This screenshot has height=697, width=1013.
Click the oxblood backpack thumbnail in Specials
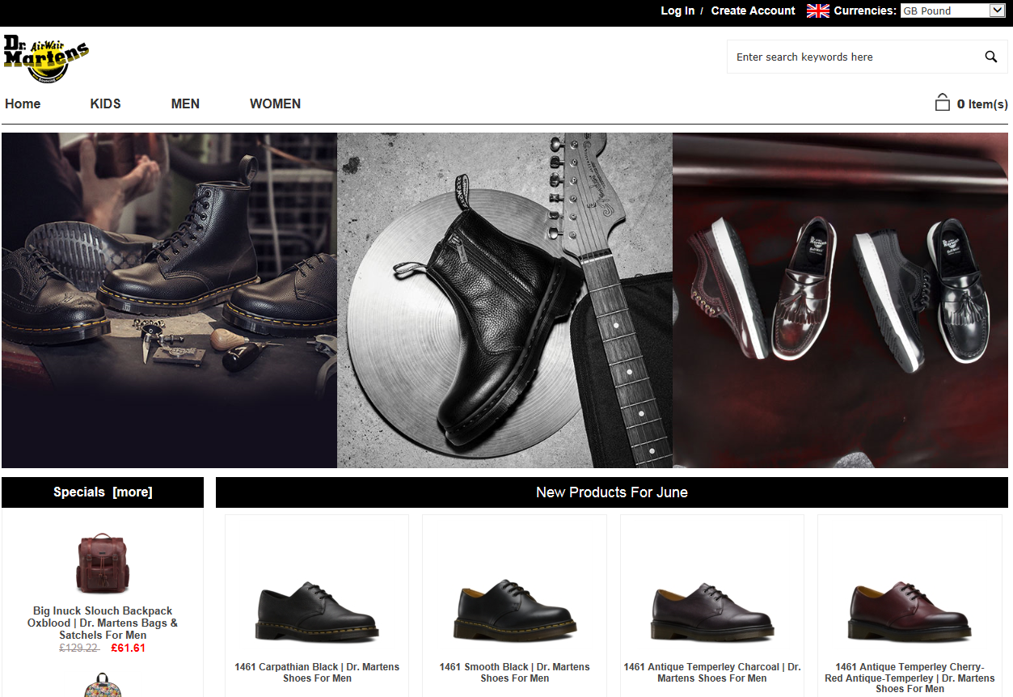click(x=103, y=563)
